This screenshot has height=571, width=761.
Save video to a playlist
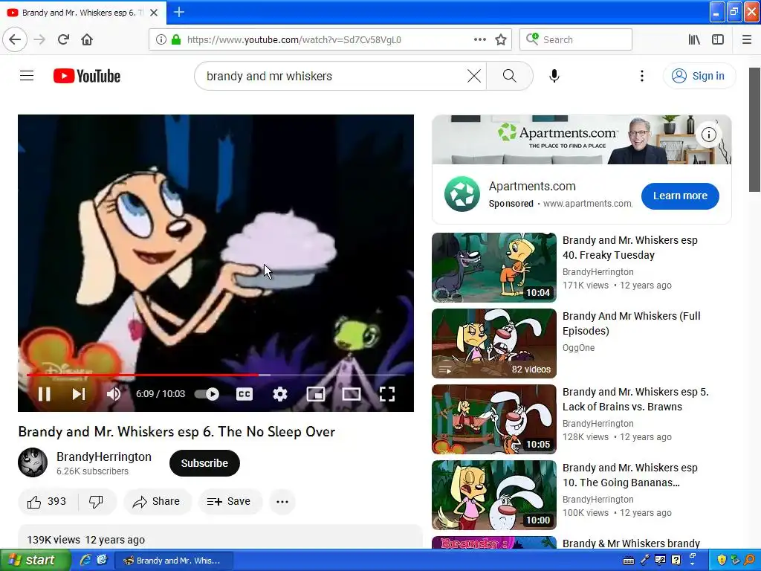click(230, 502)
